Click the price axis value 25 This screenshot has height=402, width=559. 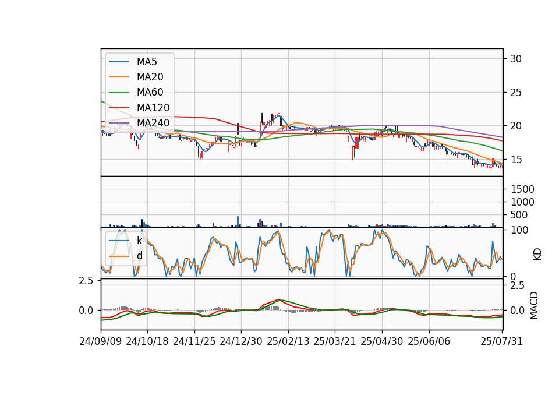[516, 93]
